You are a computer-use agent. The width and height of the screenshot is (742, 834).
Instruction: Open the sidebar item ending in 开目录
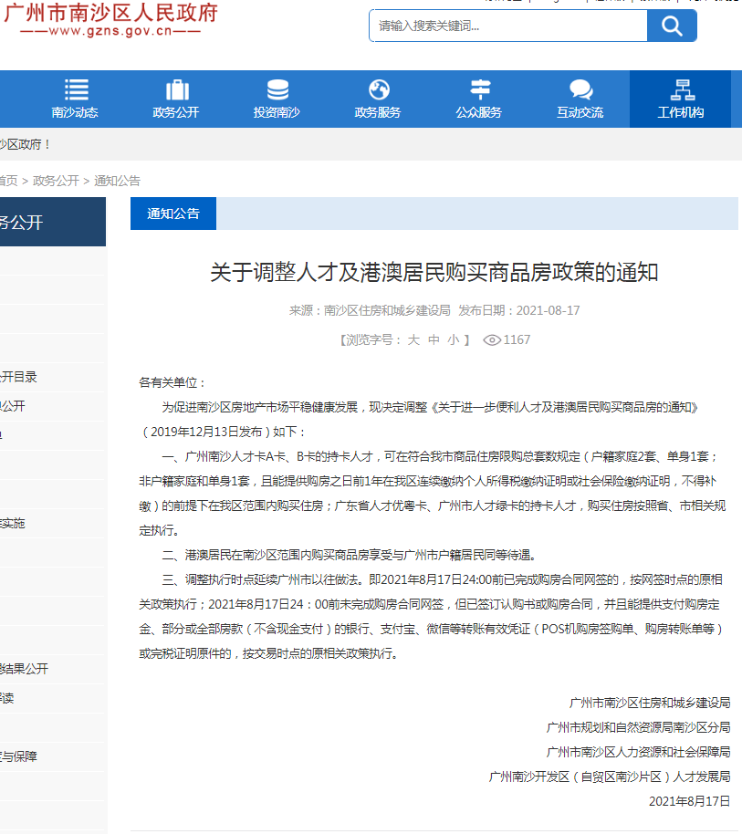coord(18,377)
